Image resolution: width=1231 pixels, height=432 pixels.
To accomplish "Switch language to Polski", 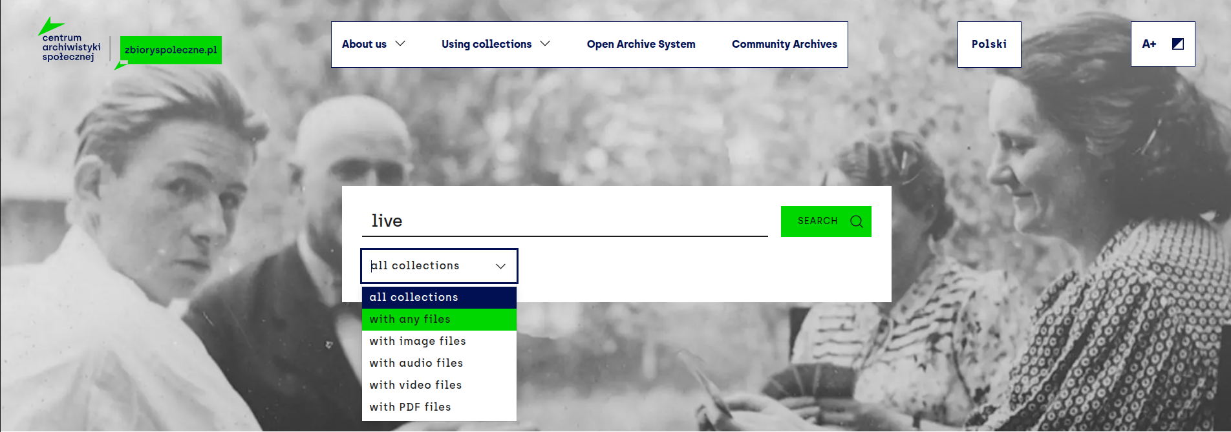I will (989, 44).
